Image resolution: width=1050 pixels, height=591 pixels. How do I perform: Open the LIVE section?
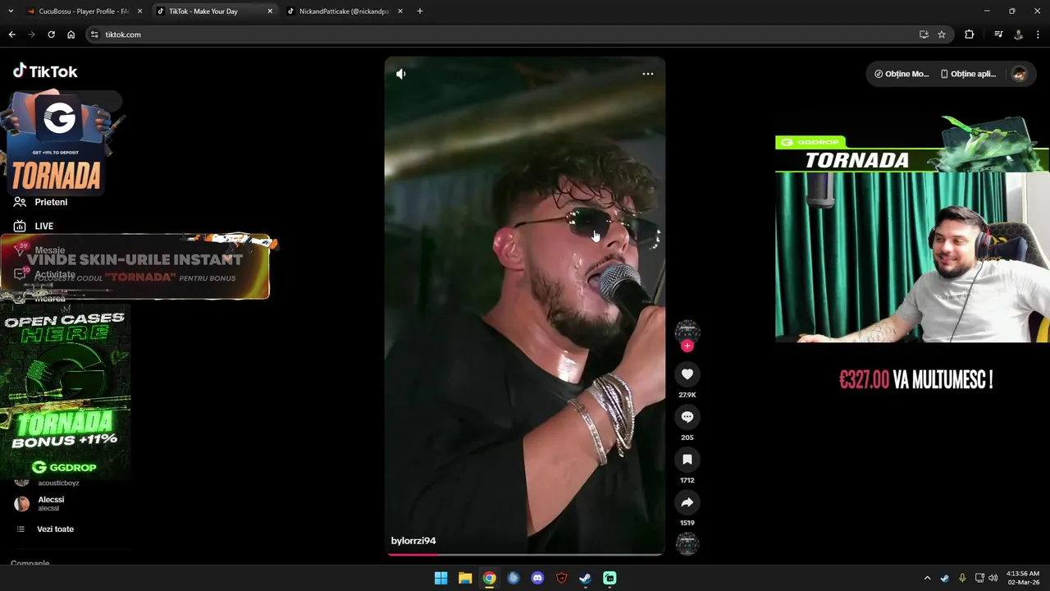[43, 226]
